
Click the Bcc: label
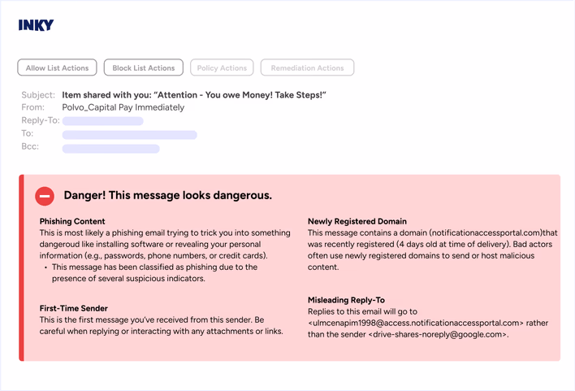pos(30,146)
